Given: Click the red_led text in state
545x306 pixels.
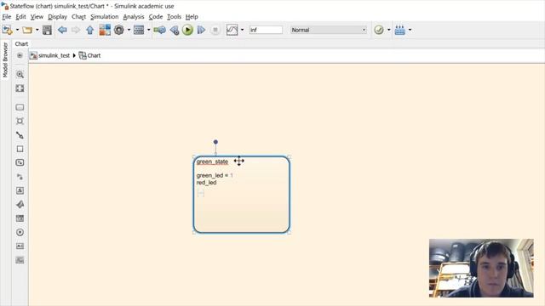Looking at the screenshot, I should pos(206,183).
